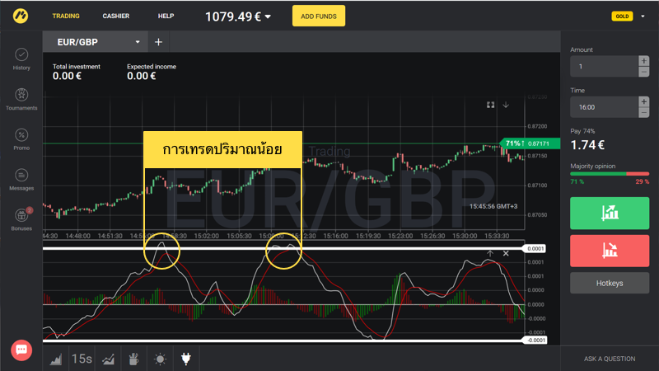Screen dimensions: 659x371
Task: Click the Add Funds button
Action: pyautogui.click(x=319, y=16)
